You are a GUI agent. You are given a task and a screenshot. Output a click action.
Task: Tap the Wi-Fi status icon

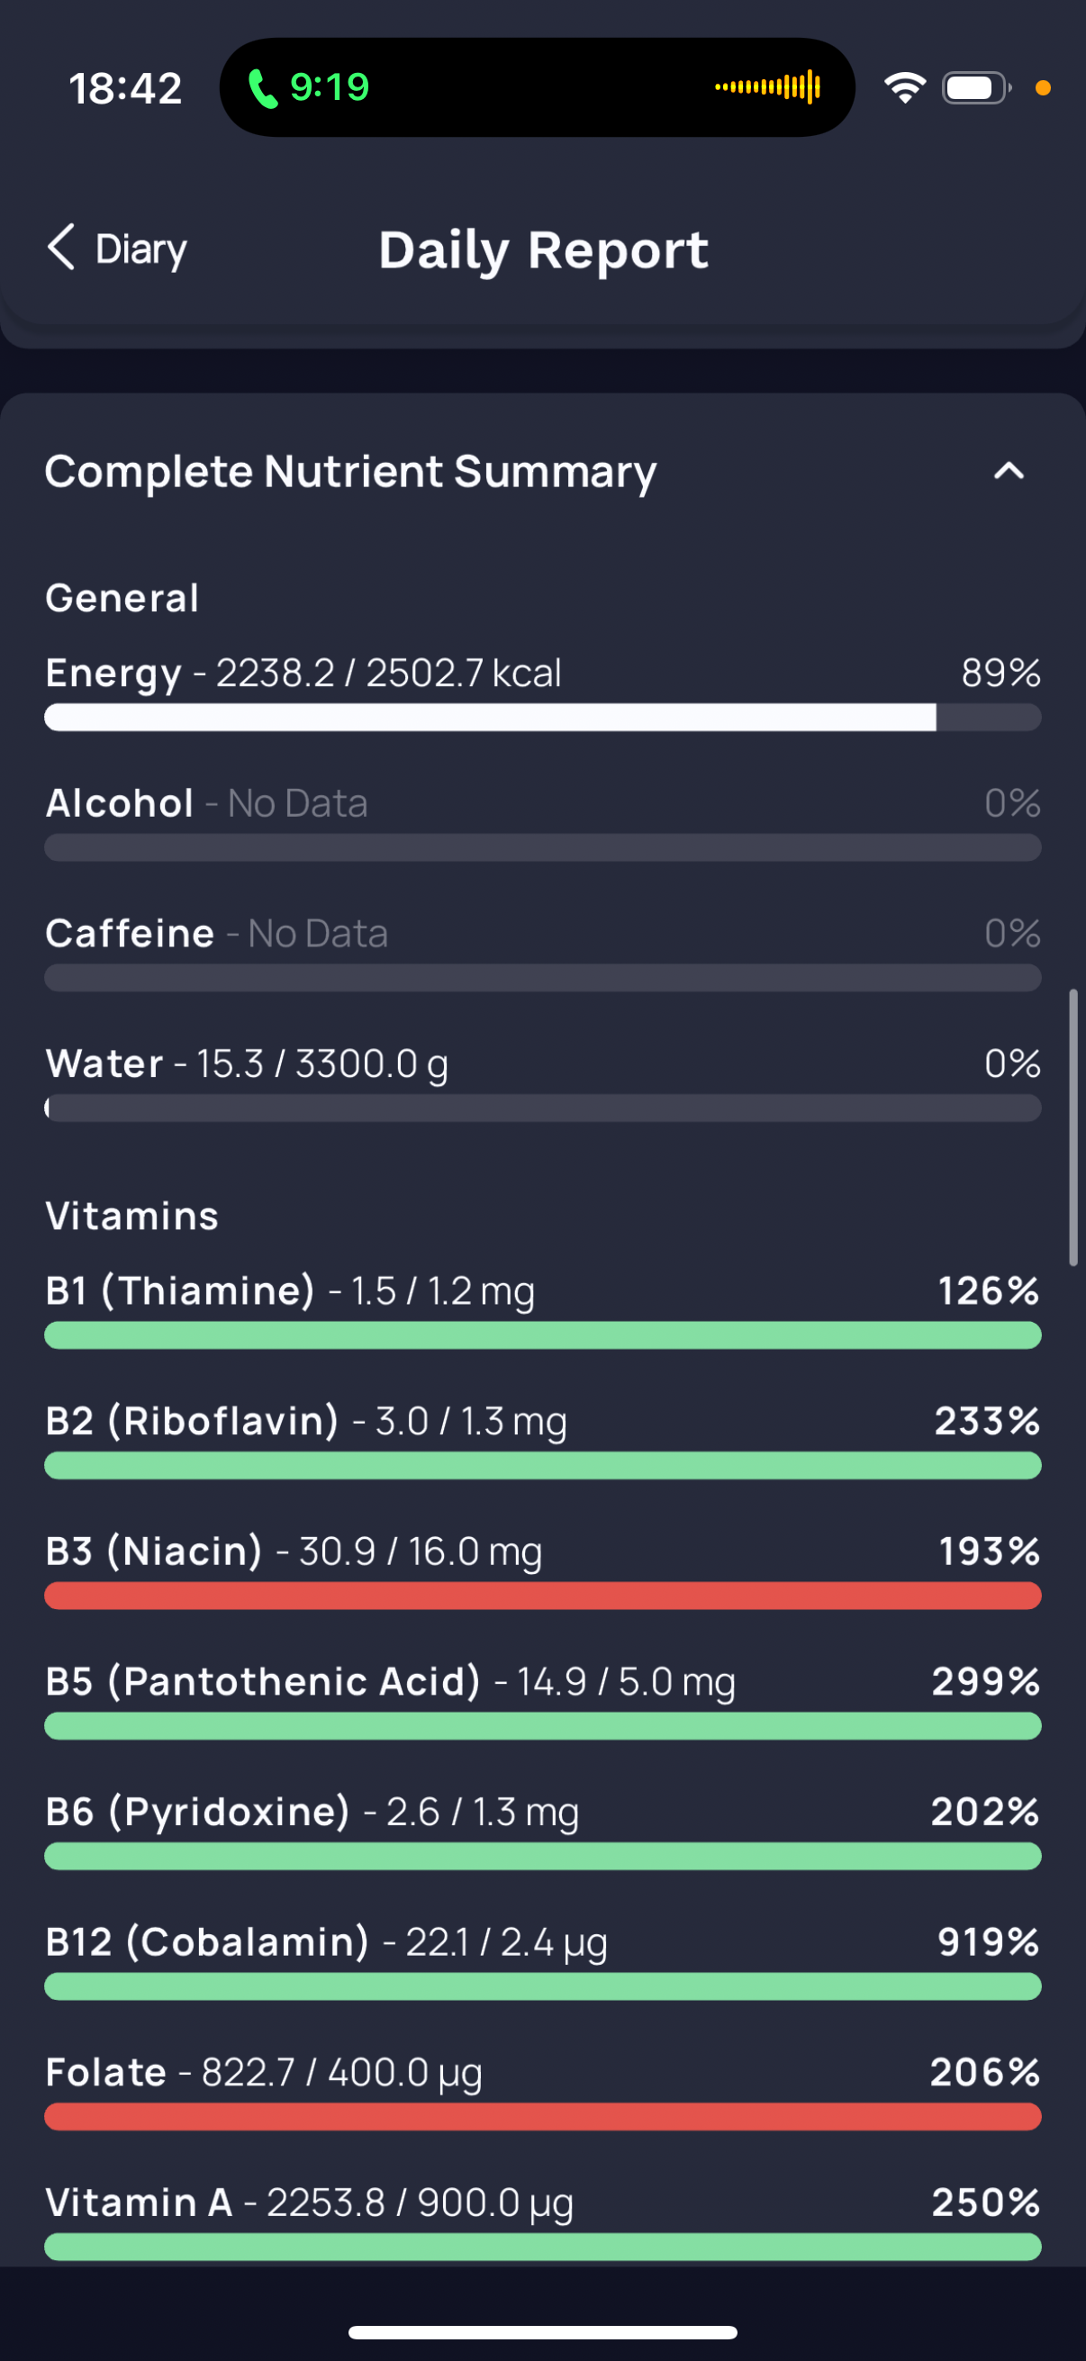904,87
